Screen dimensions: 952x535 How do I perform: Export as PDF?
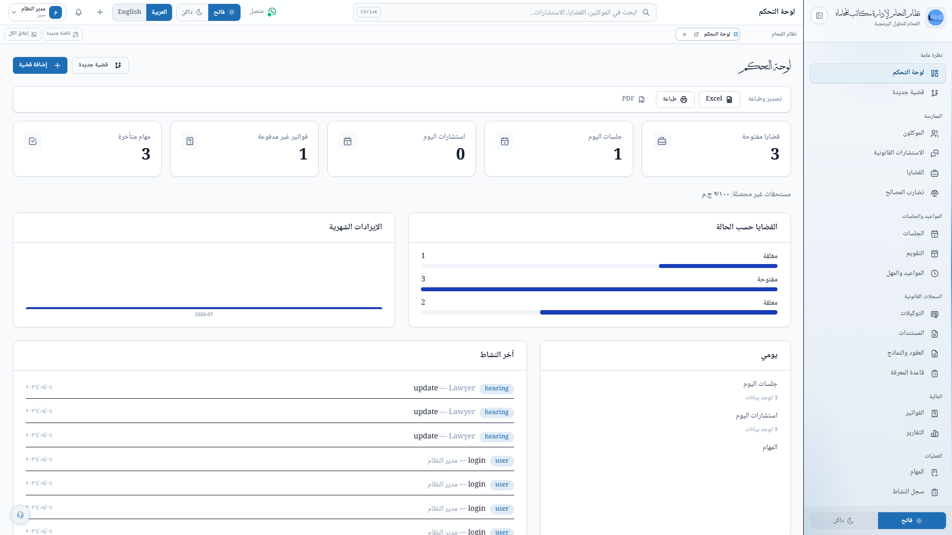click(633, 99)
